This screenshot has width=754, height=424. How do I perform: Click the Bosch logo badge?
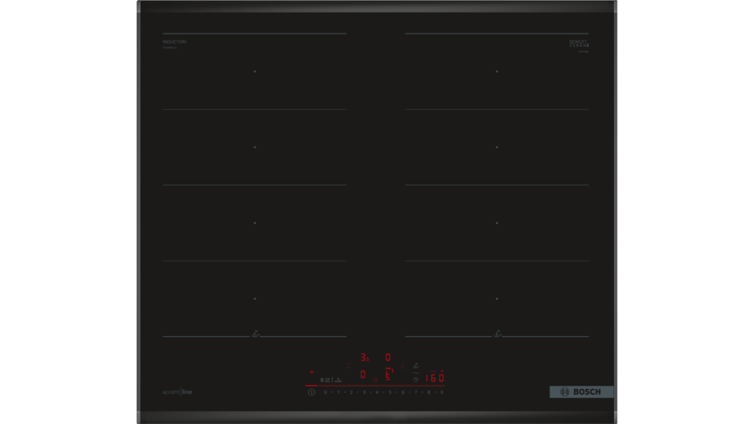pos(581,392)
